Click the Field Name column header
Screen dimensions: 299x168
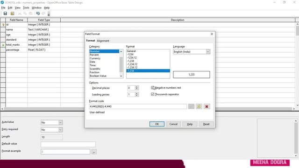coord(16,20)
